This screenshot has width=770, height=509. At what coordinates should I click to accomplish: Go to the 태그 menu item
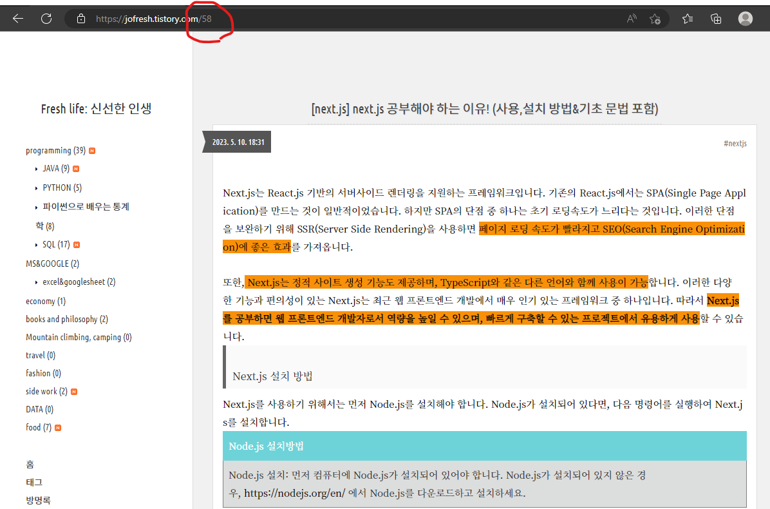coord(34,483)
